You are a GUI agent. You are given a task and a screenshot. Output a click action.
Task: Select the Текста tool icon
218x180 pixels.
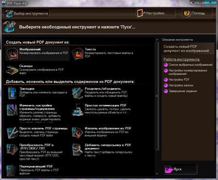(78, 53)
